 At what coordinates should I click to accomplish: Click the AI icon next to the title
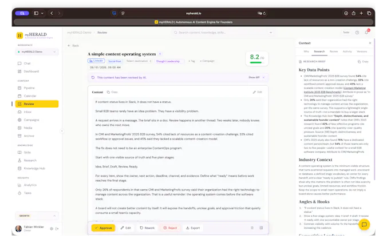[160, 54]
